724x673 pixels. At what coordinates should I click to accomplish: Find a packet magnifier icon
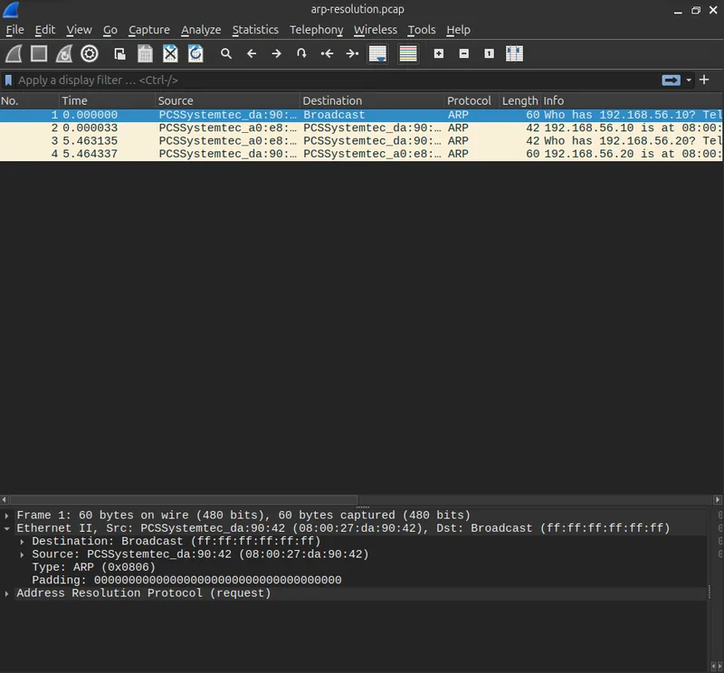(225, 53)
